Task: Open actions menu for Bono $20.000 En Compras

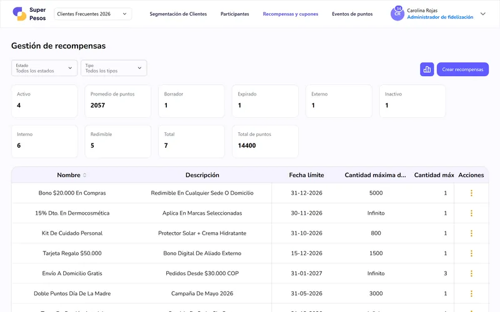Action: tap(471, 193)
